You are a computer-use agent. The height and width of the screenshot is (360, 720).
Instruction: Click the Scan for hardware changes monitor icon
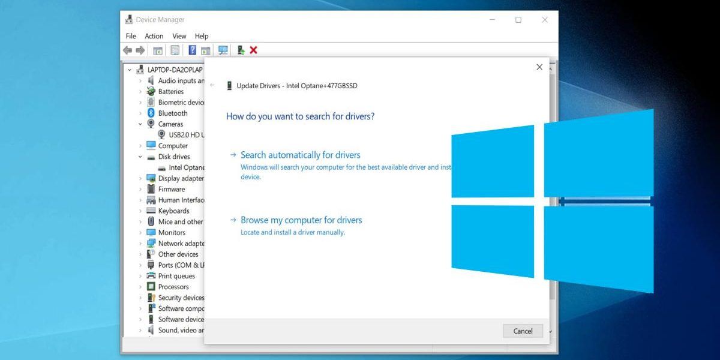click(x=223, y=50)
